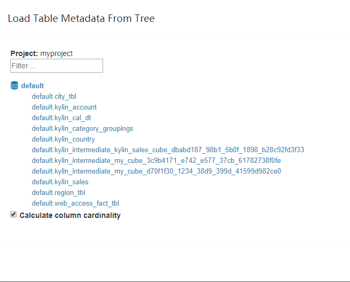Screen dimensions: 350x282
Task: Select the default.kylin_account table
Action: pyautogui.click(x=64, y=107)
